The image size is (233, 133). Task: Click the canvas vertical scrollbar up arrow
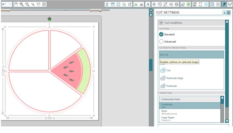151,15
